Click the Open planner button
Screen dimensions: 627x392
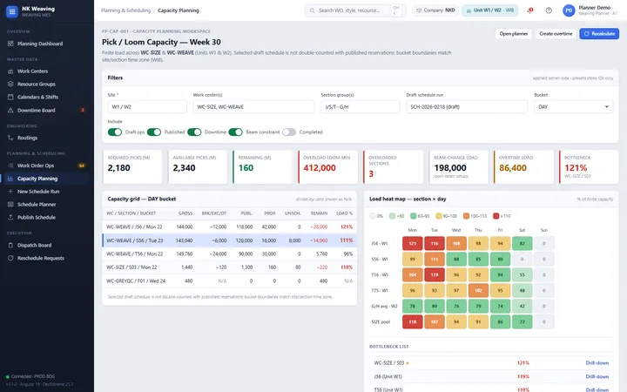[x=514, y=34]
